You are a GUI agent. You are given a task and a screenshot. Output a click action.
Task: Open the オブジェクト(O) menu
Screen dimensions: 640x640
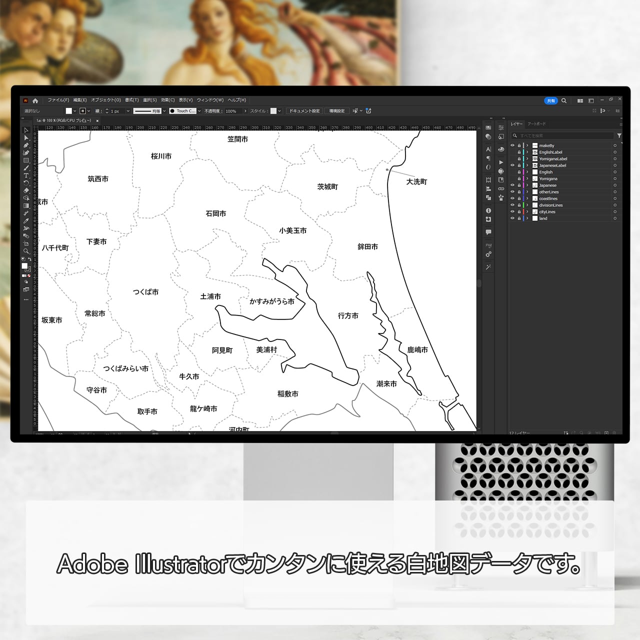pos(106,100)
